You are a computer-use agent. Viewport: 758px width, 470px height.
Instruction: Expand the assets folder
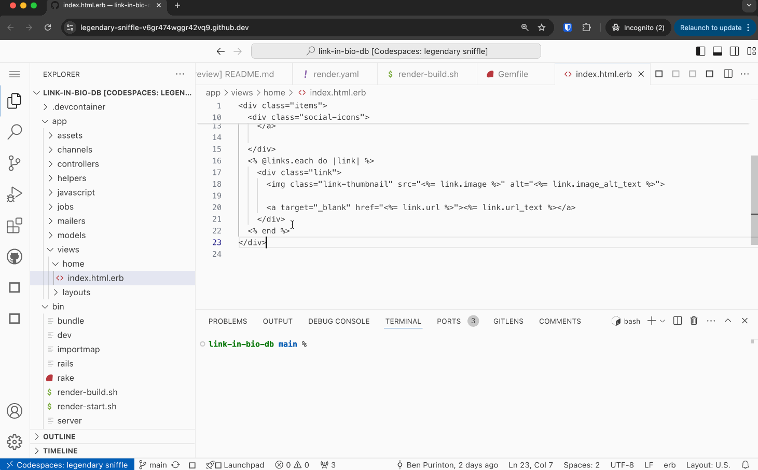[x=113, y=135]
